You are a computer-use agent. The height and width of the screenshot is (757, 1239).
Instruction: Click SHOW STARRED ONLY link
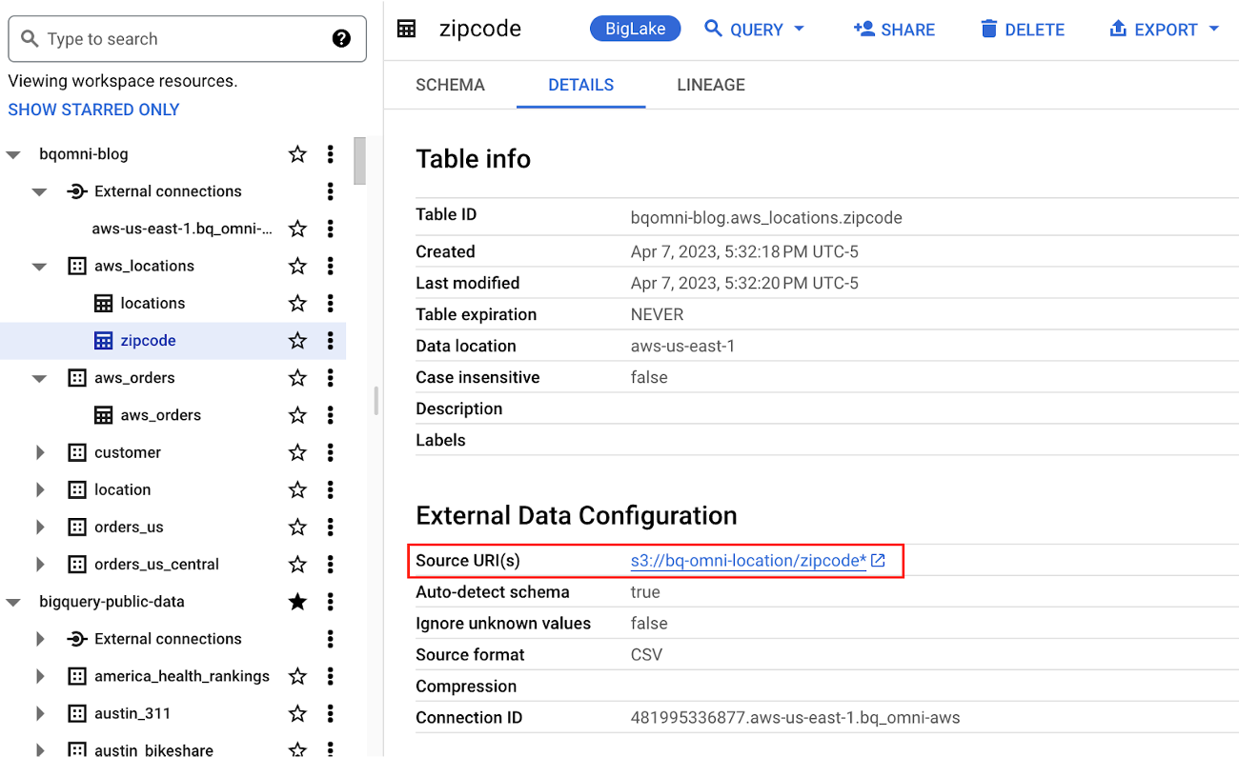tap(93, 110)
